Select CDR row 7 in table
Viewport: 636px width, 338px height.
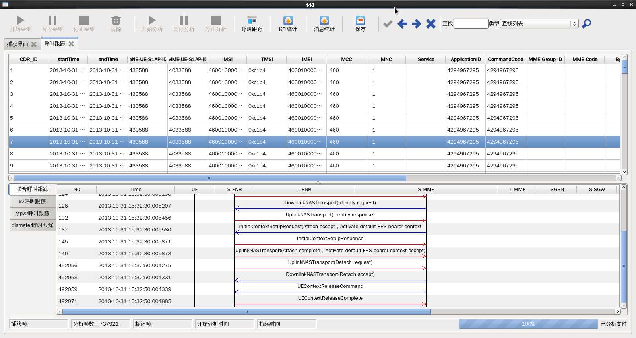(314, 142)
